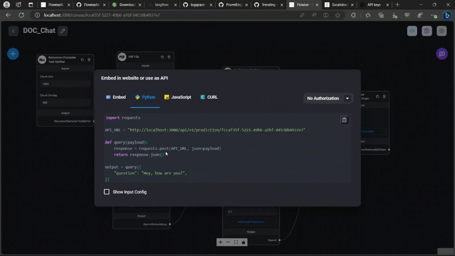Open read aloud icon in address bar
Image resolution: width=455 pixels, height=256 pixels.
[314, 15]
